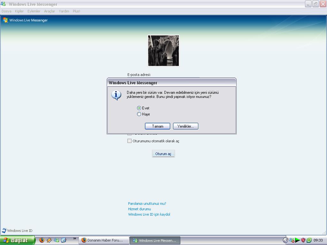
Task: Open the Başlat start menu
Action: pyautogui.click(x=18, y=240)
